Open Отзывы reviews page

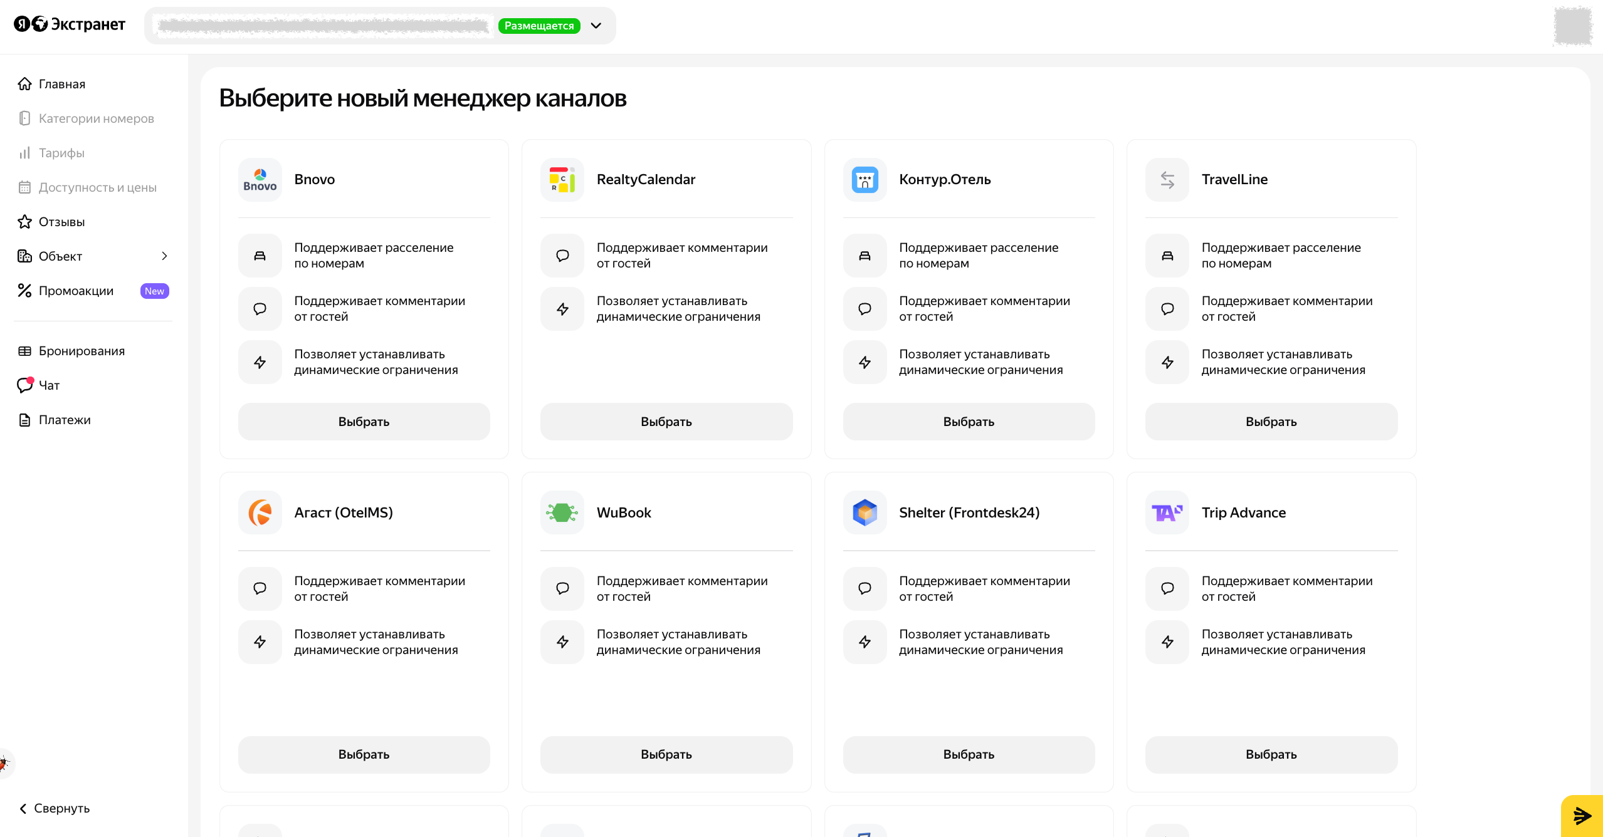pos(51,222)
